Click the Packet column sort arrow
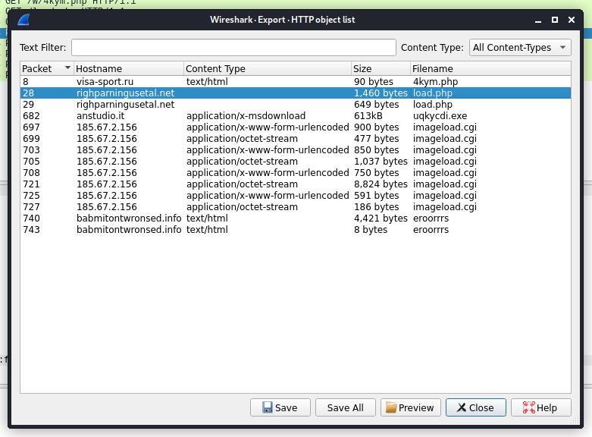This screenshot has width=592, height=437. tap(67, 68)
